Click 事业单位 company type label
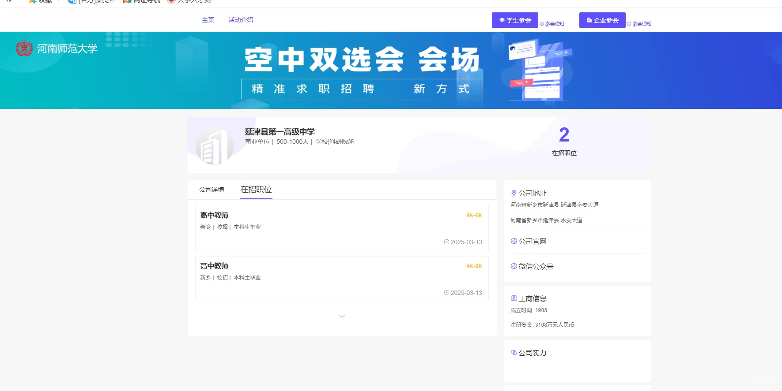This screenshot has height=391, width=782. point(257,142)
